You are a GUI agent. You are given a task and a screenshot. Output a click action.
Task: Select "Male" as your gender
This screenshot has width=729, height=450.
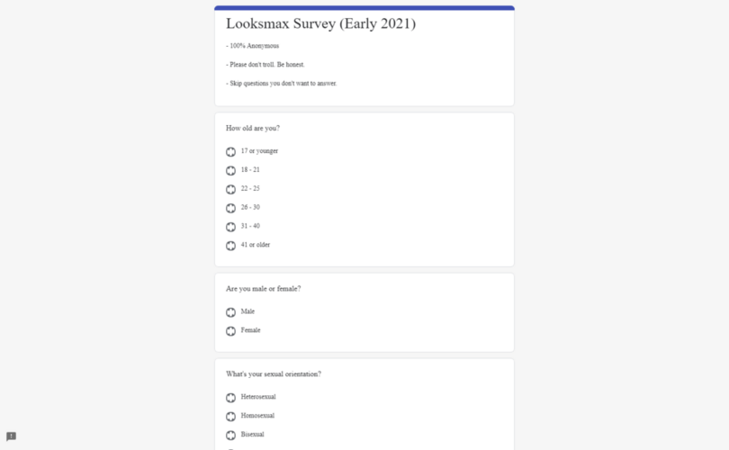231,312
